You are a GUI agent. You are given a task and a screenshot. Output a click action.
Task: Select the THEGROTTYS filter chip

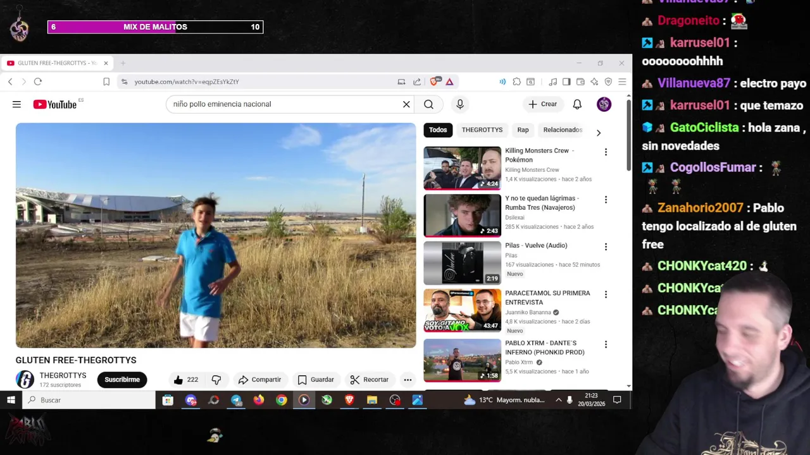pos(482,130)
